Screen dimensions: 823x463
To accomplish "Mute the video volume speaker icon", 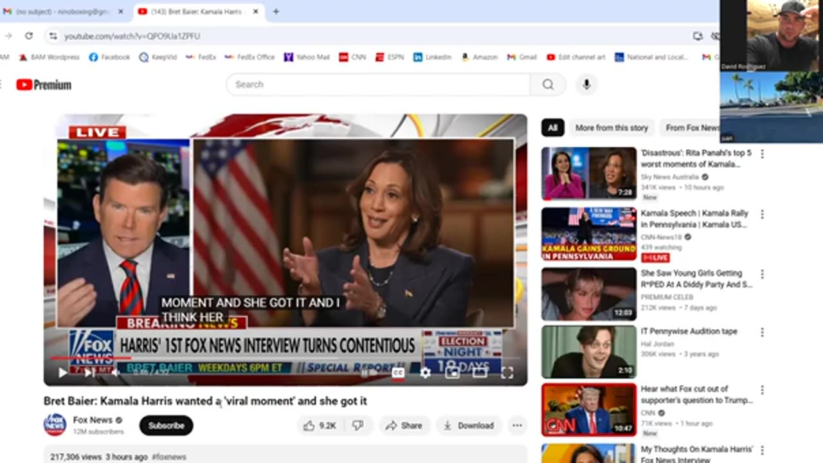I will point(115,372).
